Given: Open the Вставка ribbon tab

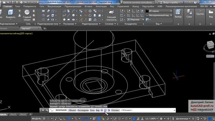Looking at the screenshot, I should tap(88, 6).
